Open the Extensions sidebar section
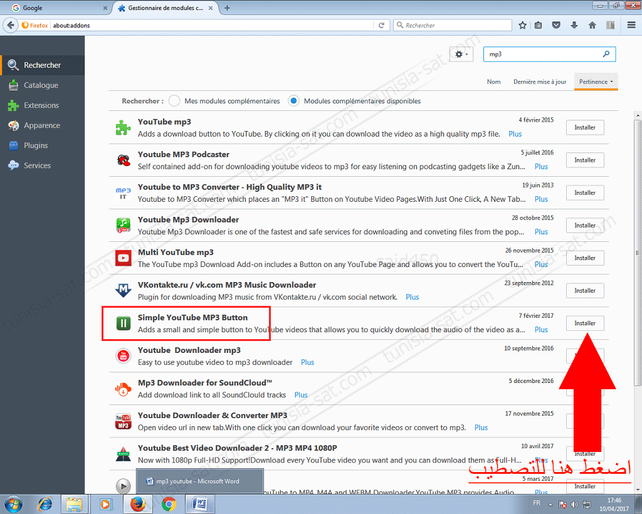This screenshot has width=642, height=514. pyautogui.click(x=42, y=105)
